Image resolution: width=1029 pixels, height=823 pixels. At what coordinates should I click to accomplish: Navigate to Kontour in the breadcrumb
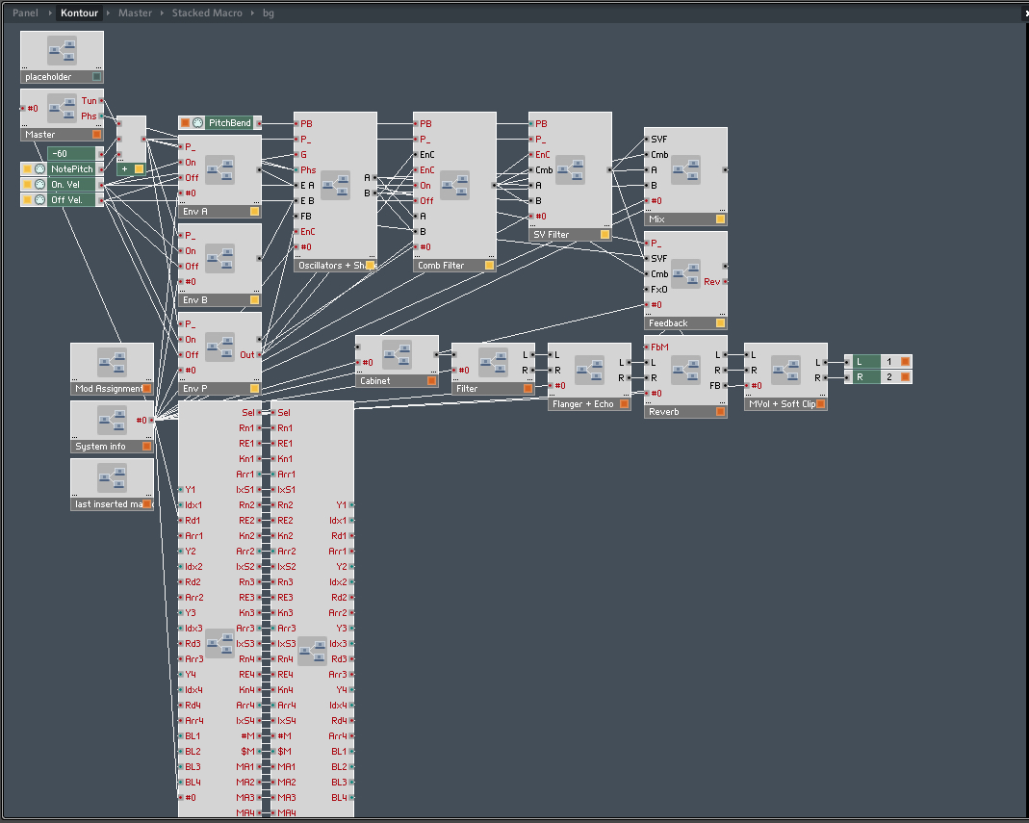(x=79, y=13)
